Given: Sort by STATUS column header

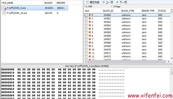Looking at the screenshot, I should click(x=163, y=11).
